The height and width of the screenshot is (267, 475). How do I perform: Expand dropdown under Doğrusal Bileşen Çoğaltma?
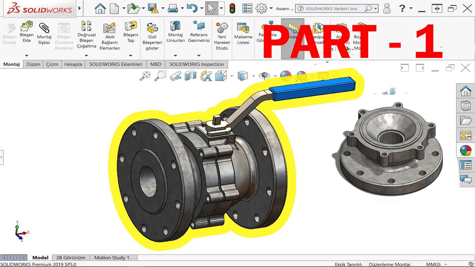point(86,56)
